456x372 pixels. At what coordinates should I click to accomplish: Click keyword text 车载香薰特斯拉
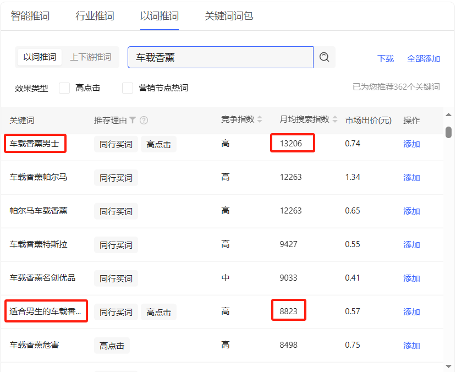click(39, 244)
